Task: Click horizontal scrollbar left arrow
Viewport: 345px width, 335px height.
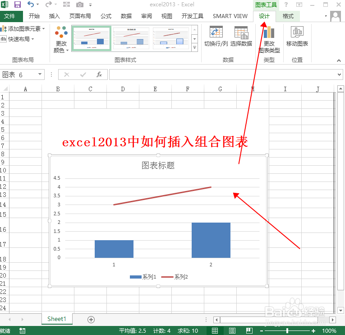Action: 216,320
